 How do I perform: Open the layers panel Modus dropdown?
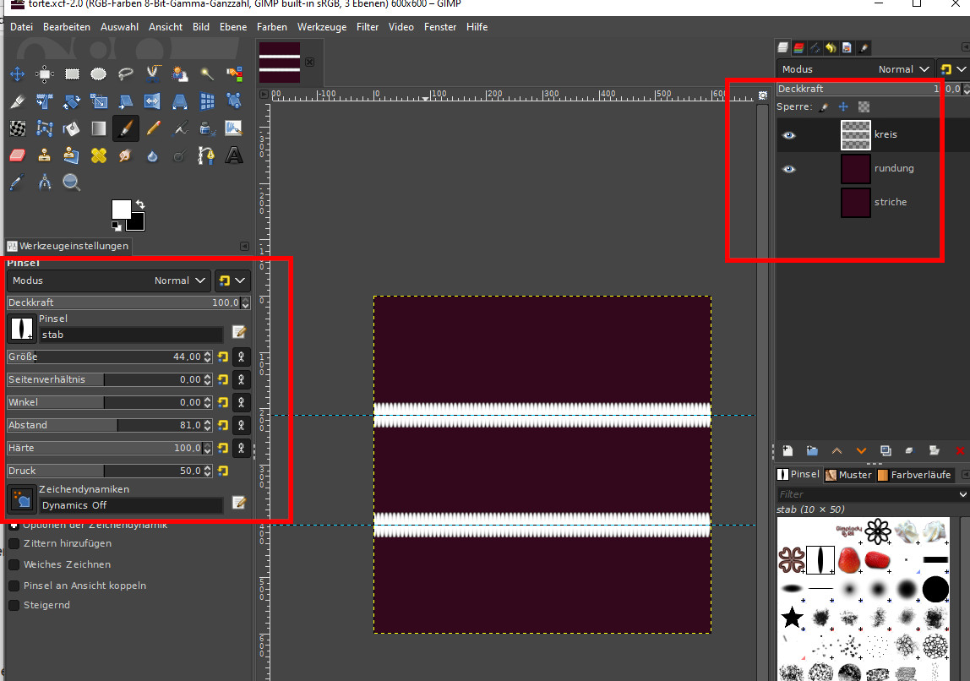click(x=856, y=69)
